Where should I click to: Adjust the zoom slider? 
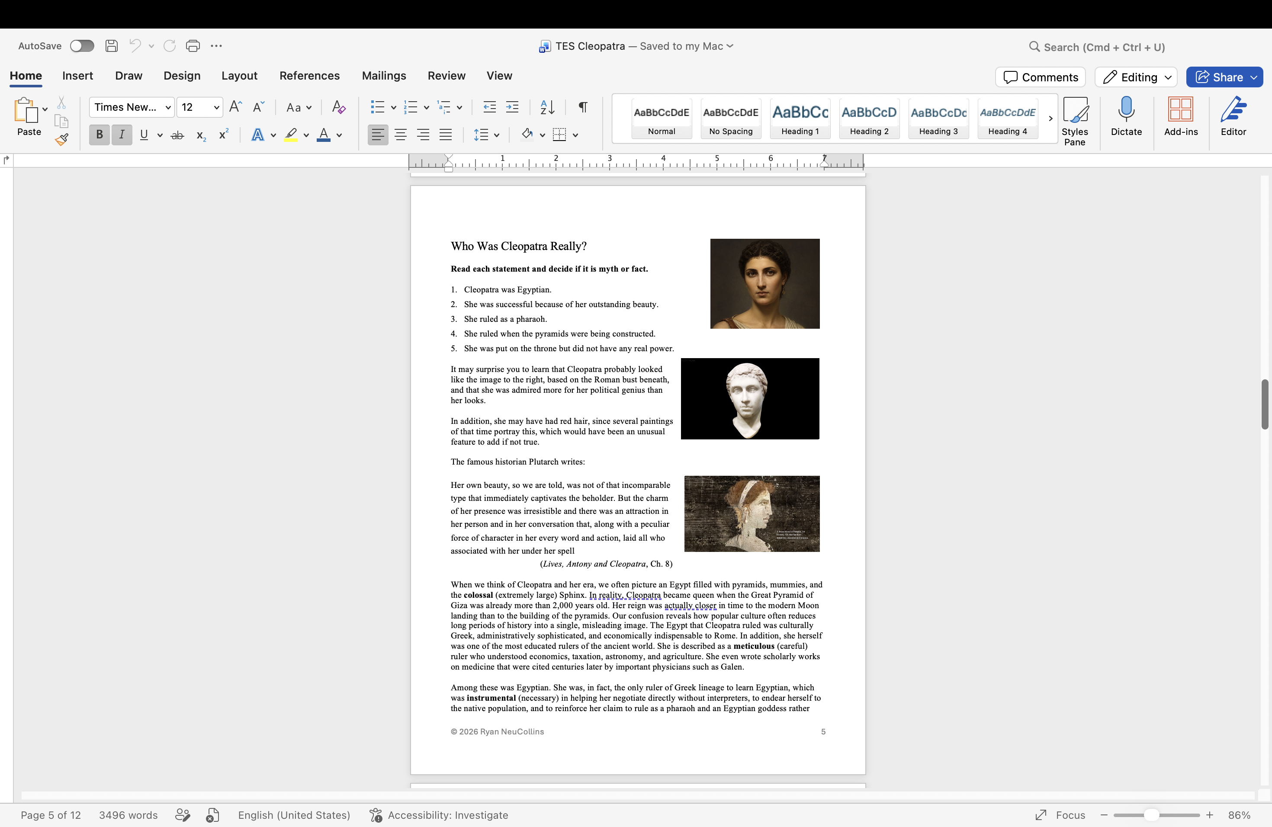(1152, 815)
